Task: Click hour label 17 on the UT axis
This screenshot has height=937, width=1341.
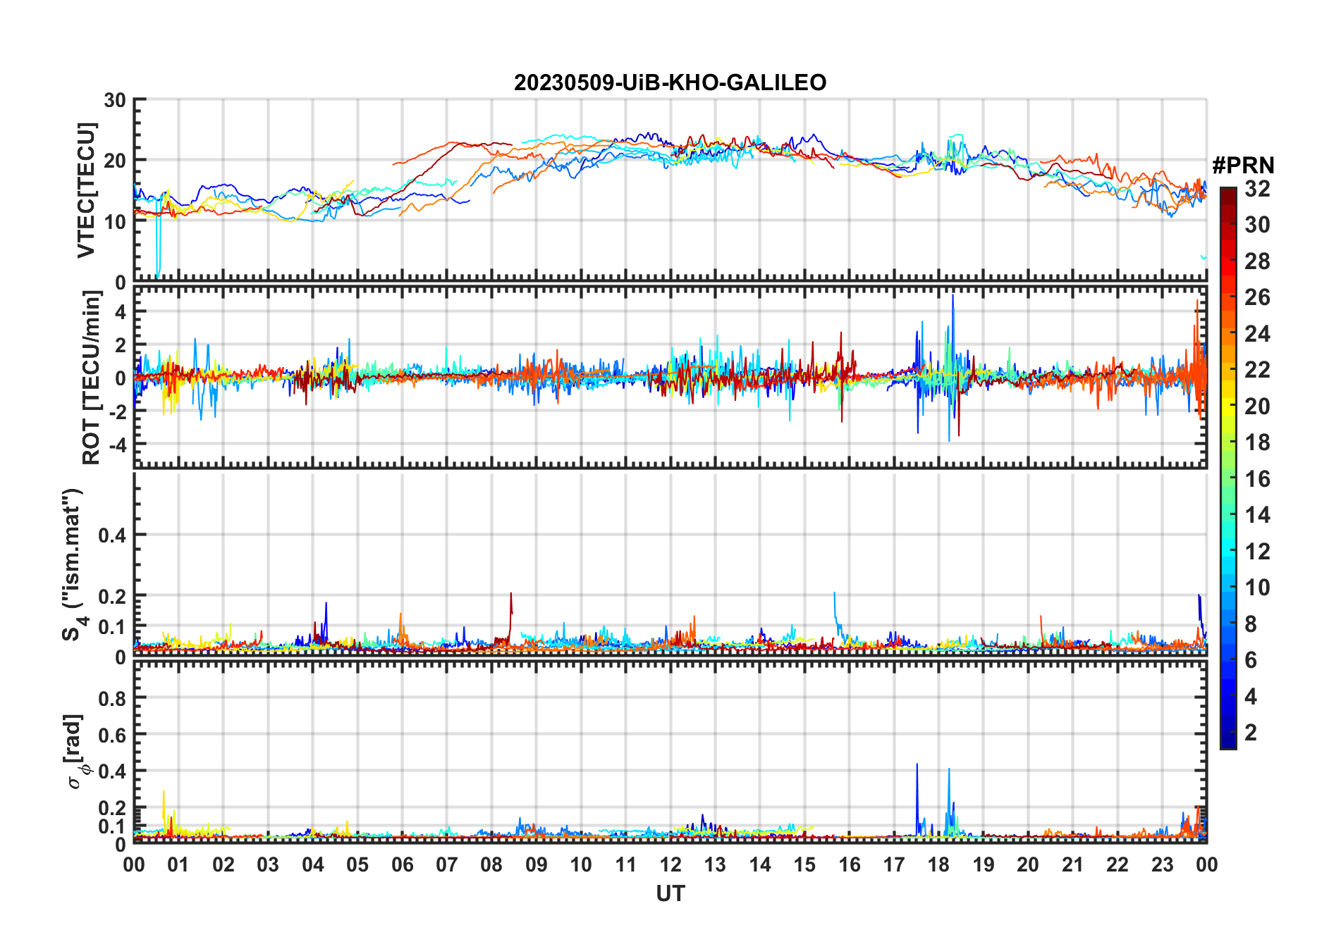Action: pos(894,865)
